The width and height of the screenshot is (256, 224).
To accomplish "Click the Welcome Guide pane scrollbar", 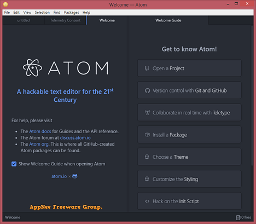I will [x=252, y=95].
